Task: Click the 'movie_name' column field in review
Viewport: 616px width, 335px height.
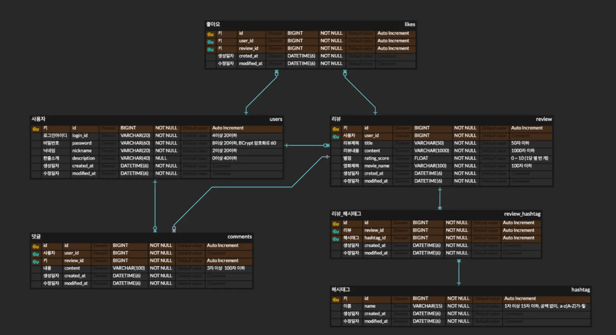Action: pyautogui.click(x=376, y=166)
